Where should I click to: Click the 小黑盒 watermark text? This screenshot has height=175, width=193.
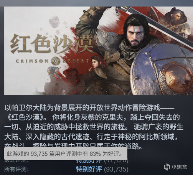pos(179,167)
